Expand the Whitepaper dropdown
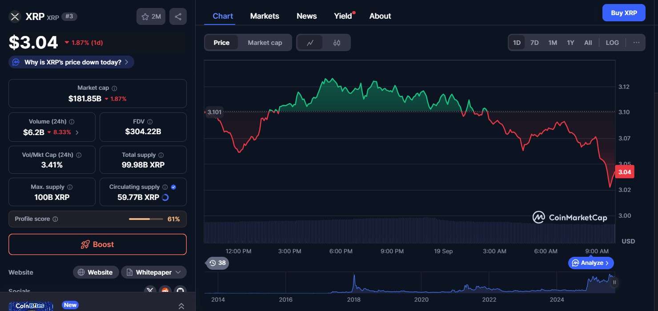Screen dimensions: 658x311 point(154,272)
